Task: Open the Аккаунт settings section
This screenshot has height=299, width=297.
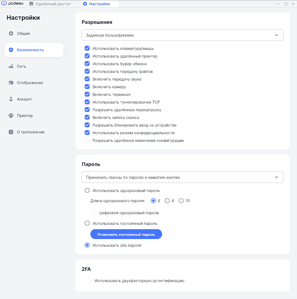Action: pos(34,99)
